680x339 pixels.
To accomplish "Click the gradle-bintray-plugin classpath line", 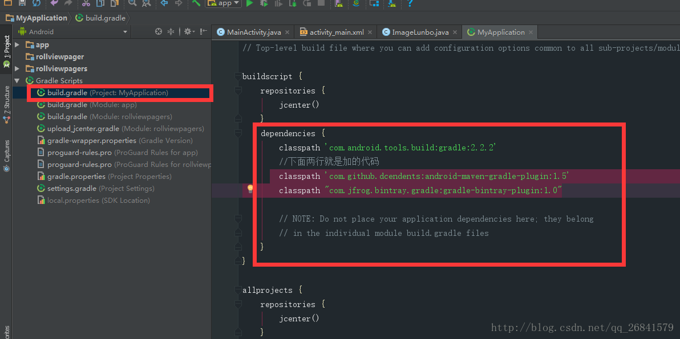I will click(x=420, y=190).
